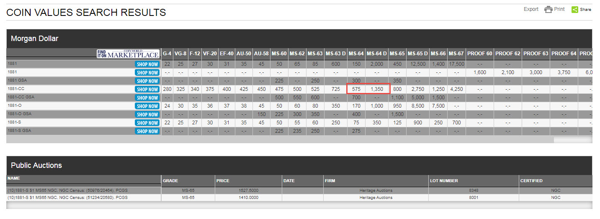Click the green Share icon
600x219 pixels.
coord(574,10)
